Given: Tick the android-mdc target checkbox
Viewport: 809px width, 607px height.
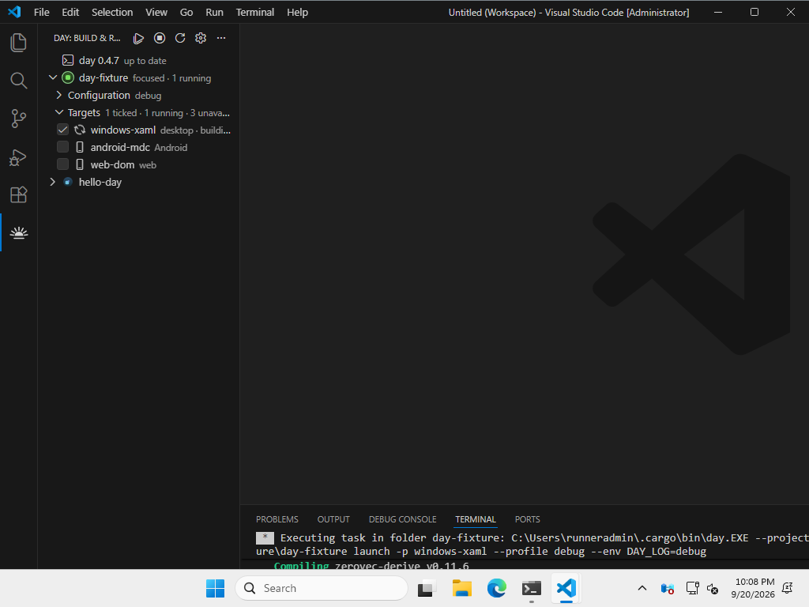Looking at the screenshot, I should pyautogui.click(x=62, y=147).
